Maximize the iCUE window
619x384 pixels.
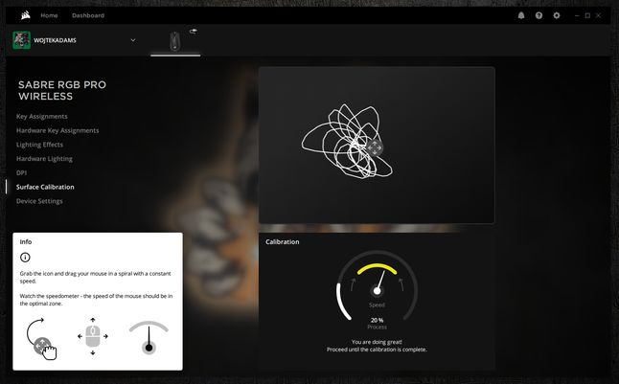coord(587,15)
